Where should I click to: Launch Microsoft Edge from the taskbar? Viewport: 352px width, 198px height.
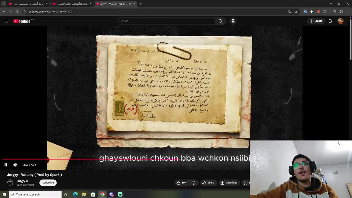pyautogui.click(x=75, y=194)
